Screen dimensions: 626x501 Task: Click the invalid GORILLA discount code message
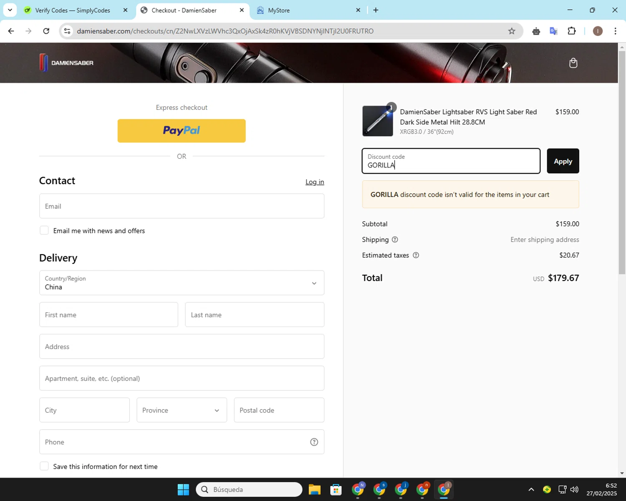(x=470, y=195)
